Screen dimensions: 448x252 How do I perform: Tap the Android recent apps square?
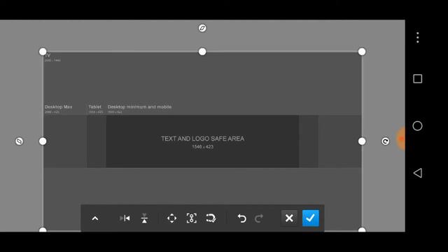[418, 79]
